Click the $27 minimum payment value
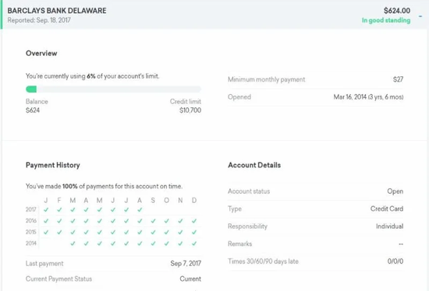The image size is (429, 291). (x=398, y=79)
